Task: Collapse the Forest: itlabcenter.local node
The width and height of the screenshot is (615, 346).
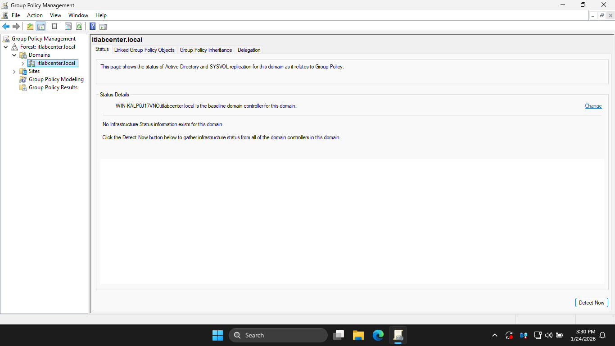Action: point(6,47)
